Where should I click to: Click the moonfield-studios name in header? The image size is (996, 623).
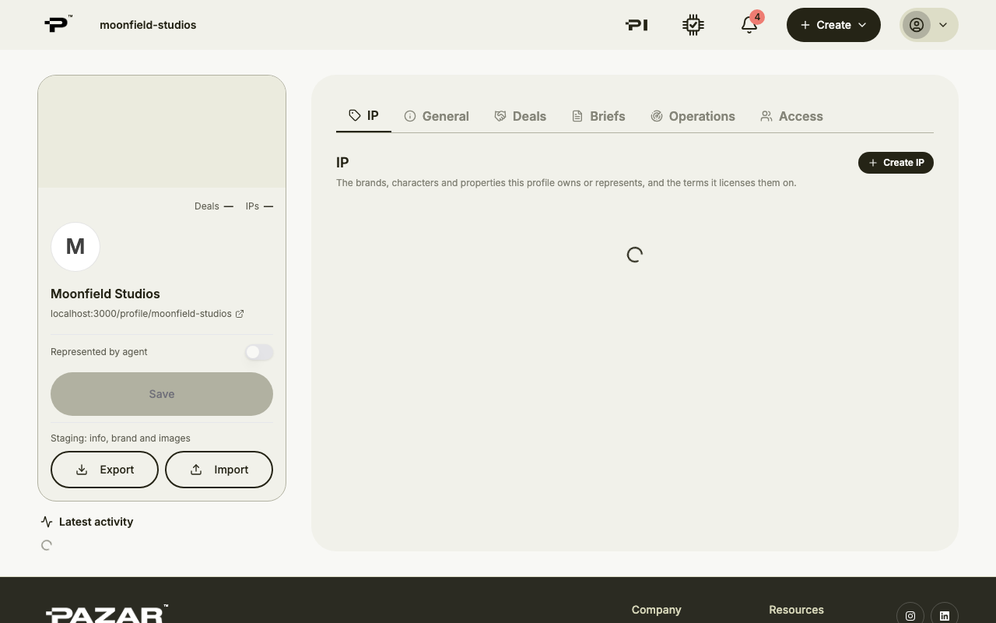(148, 25)
